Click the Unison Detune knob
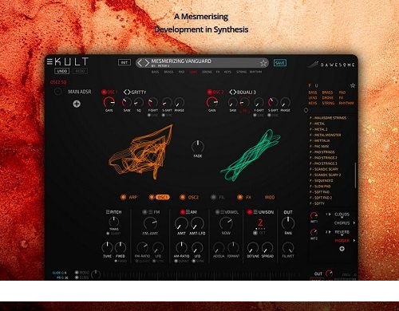 pyautogui.click(x=252, y=247)
